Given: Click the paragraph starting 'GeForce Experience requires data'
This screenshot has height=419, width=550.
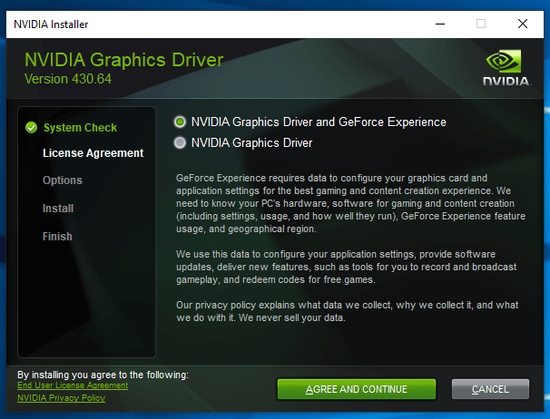Looking at the screenshot, I should pos(350,203).
